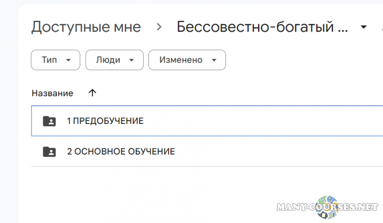Click the Бессовестно-богатый folder title in breadcrumb

point(262,27)
